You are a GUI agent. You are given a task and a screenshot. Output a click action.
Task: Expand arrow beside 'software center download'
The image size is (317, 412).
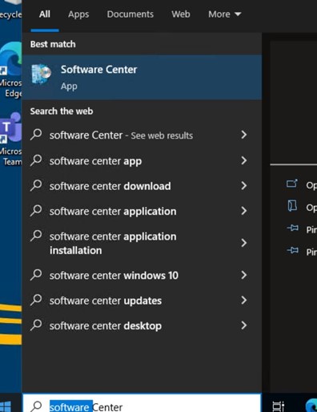pyautogui.click(x=243, y=186)
